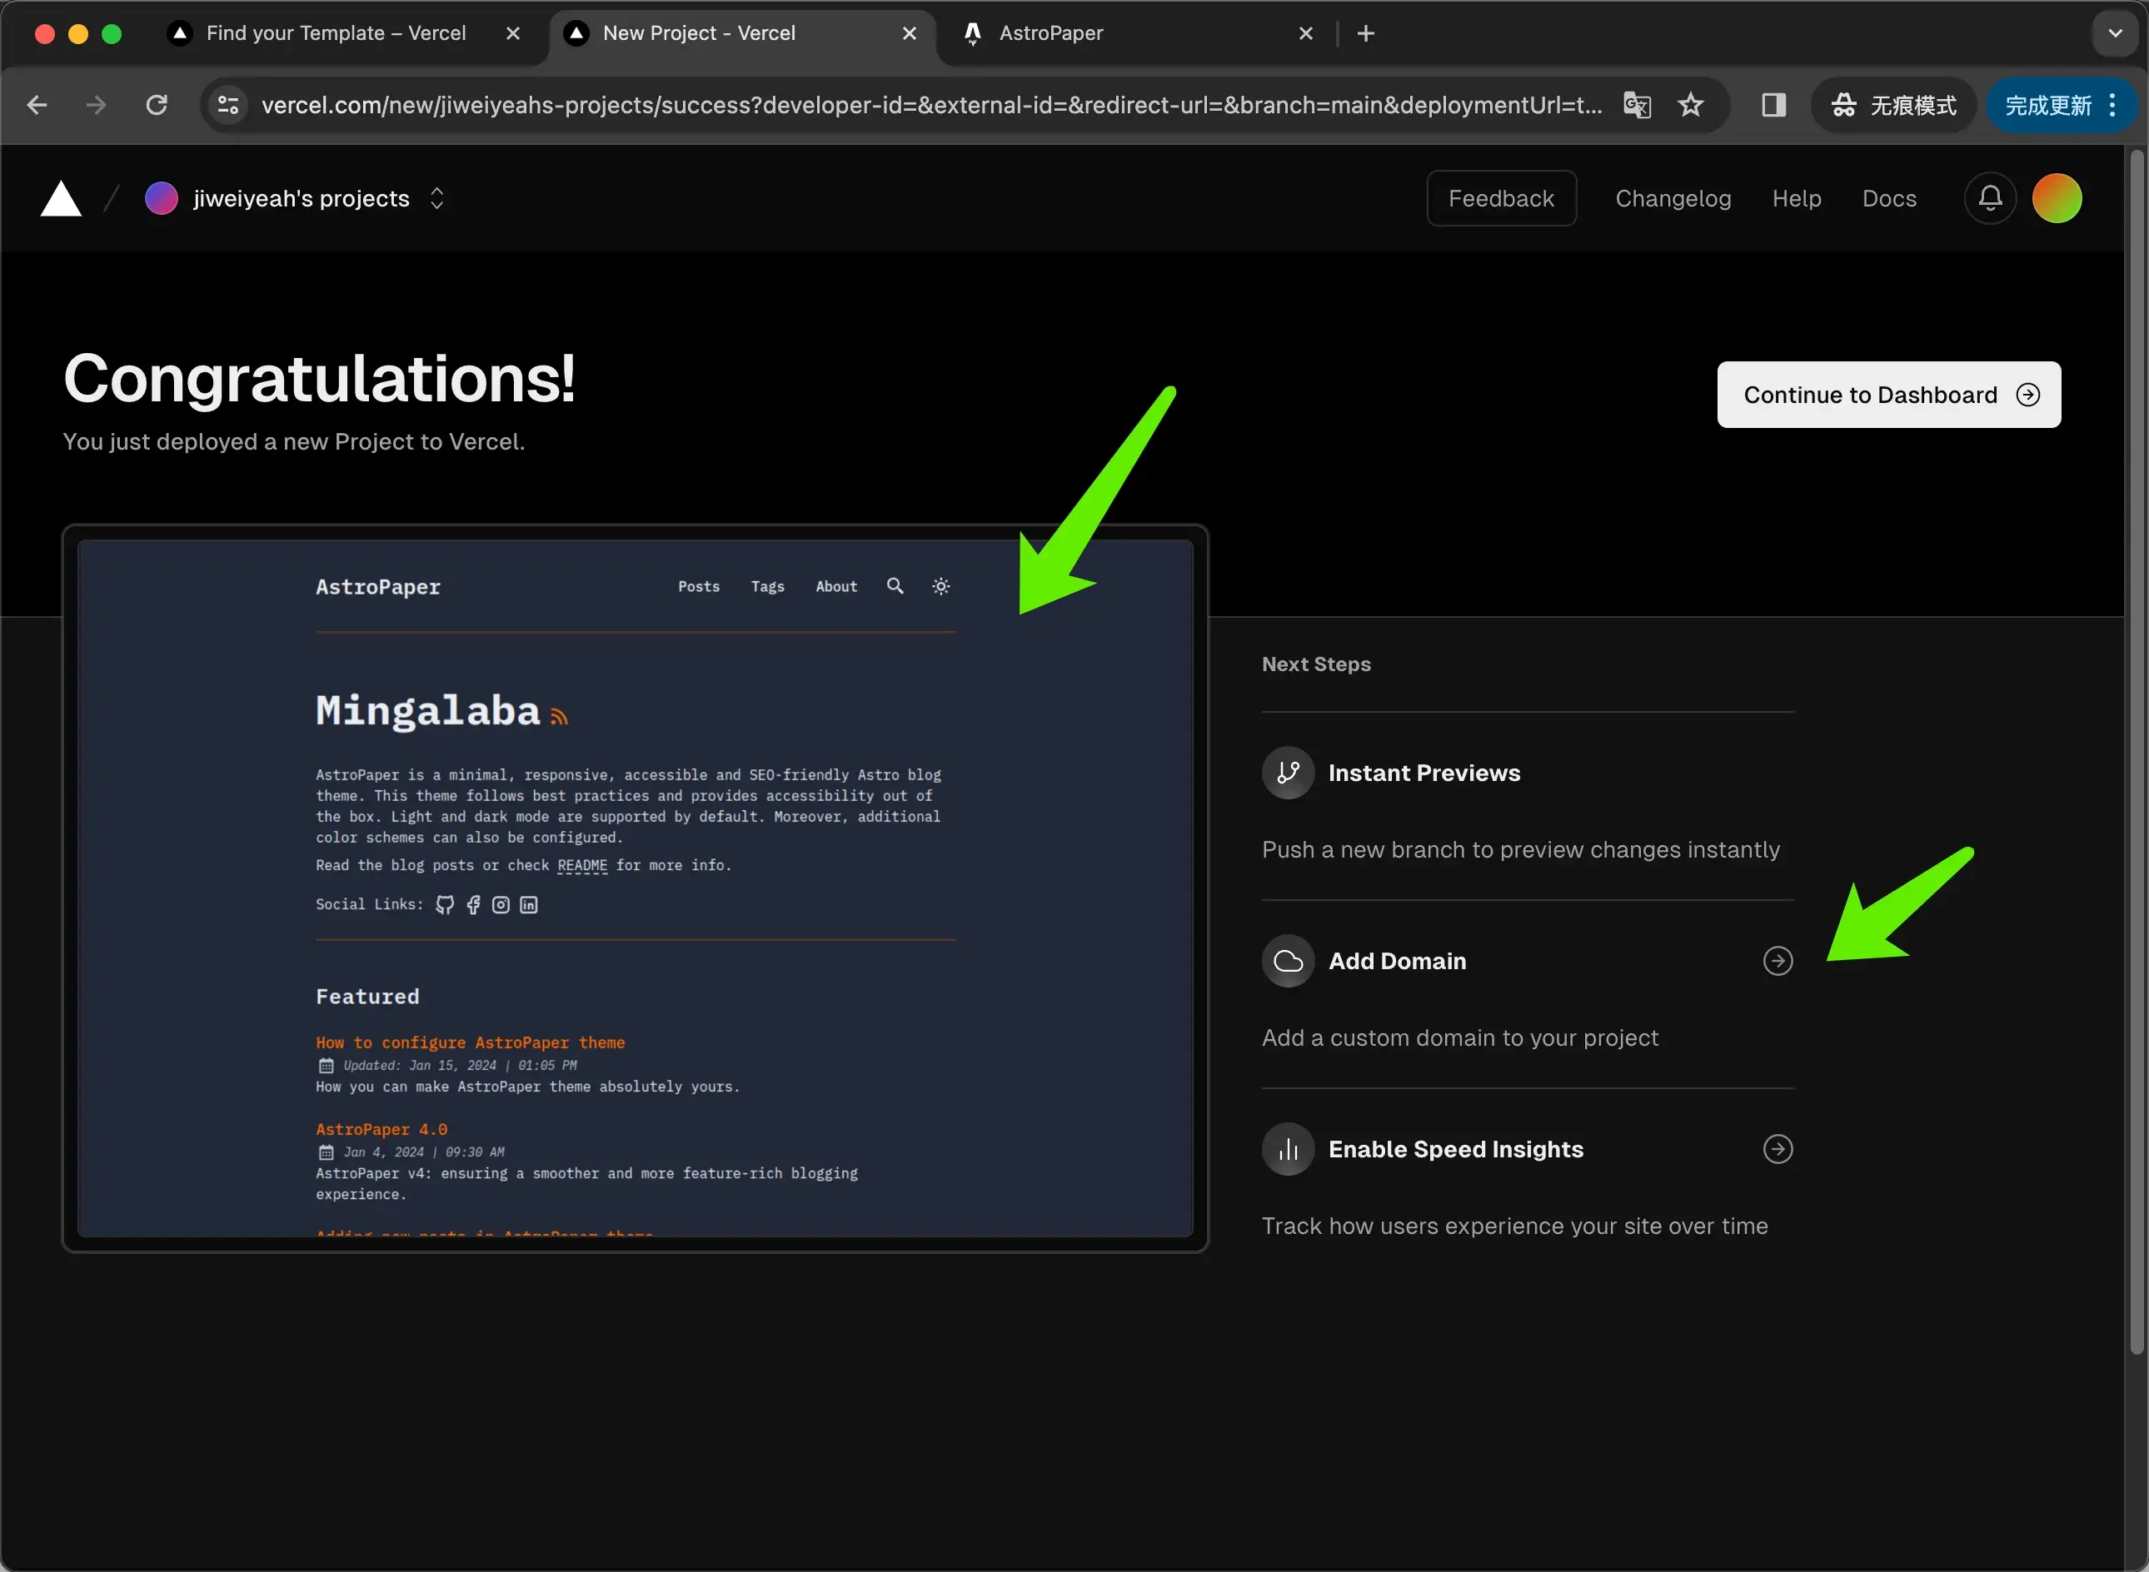Select the Docs menu item

pos(1889,196)
